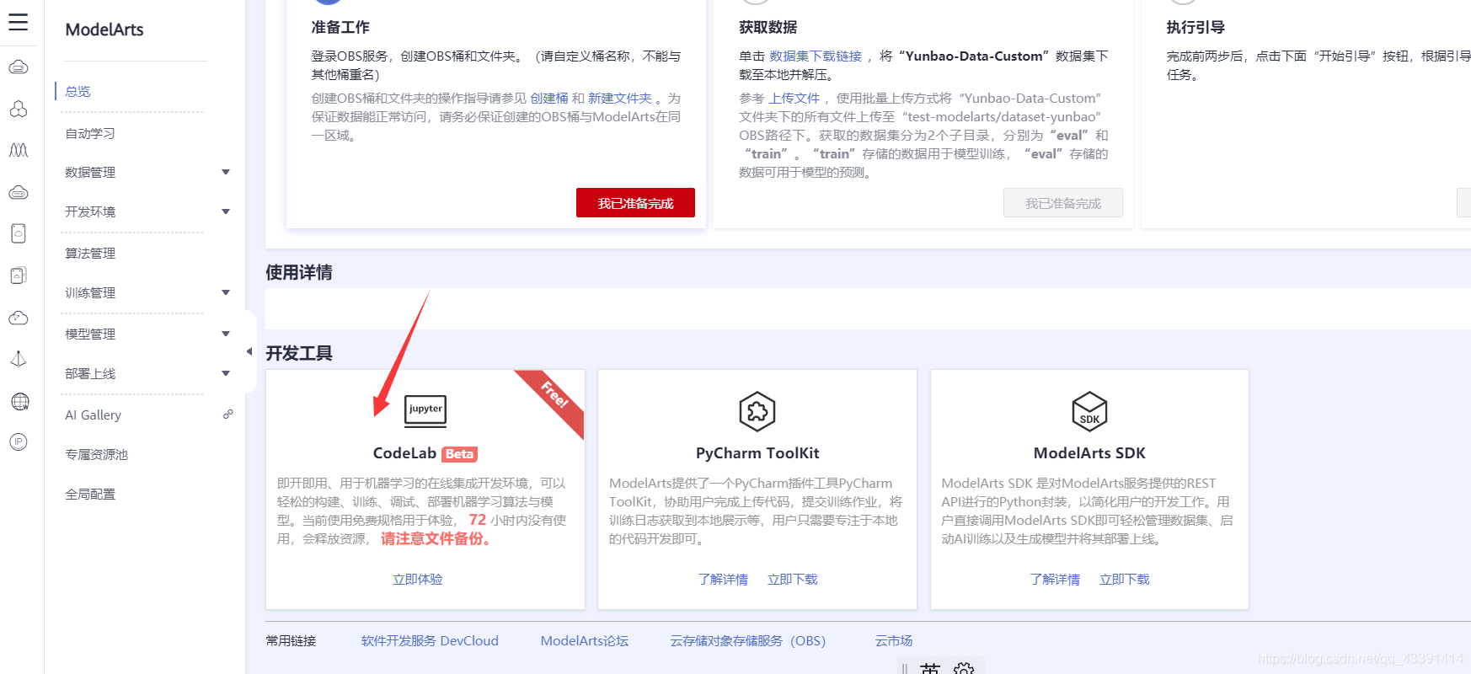
Task: Open 云市场 link
Action: click(894, 640)
